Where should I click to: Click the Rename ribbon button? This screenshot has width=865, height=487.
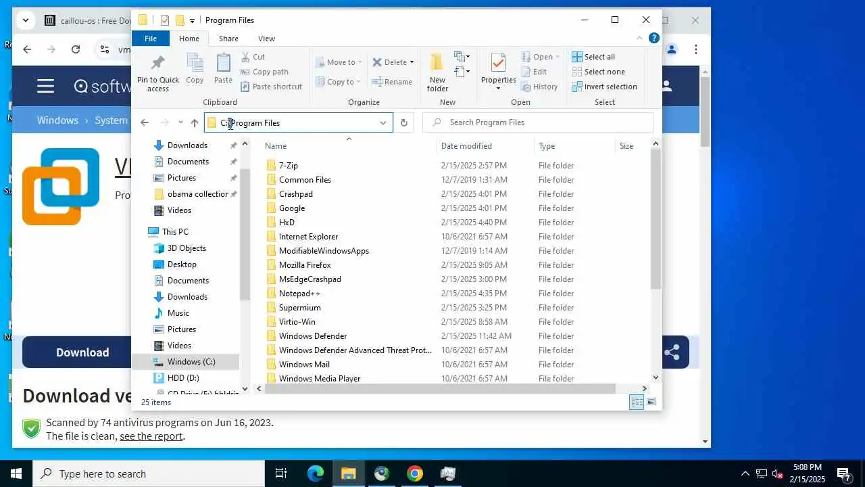pyautogui.click(x=392, y=82)
